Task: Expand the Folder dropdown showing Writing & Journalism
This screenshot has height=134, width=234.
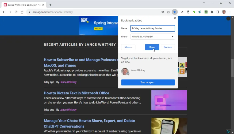Action: 152,37
